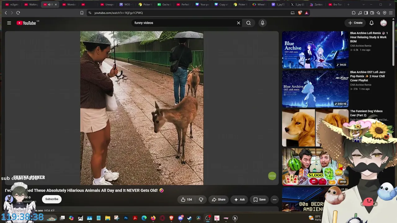397x223 pixels.
Task: Open Brave Shields lion icon
Action: pyautogui.click(x=300, y=13)
